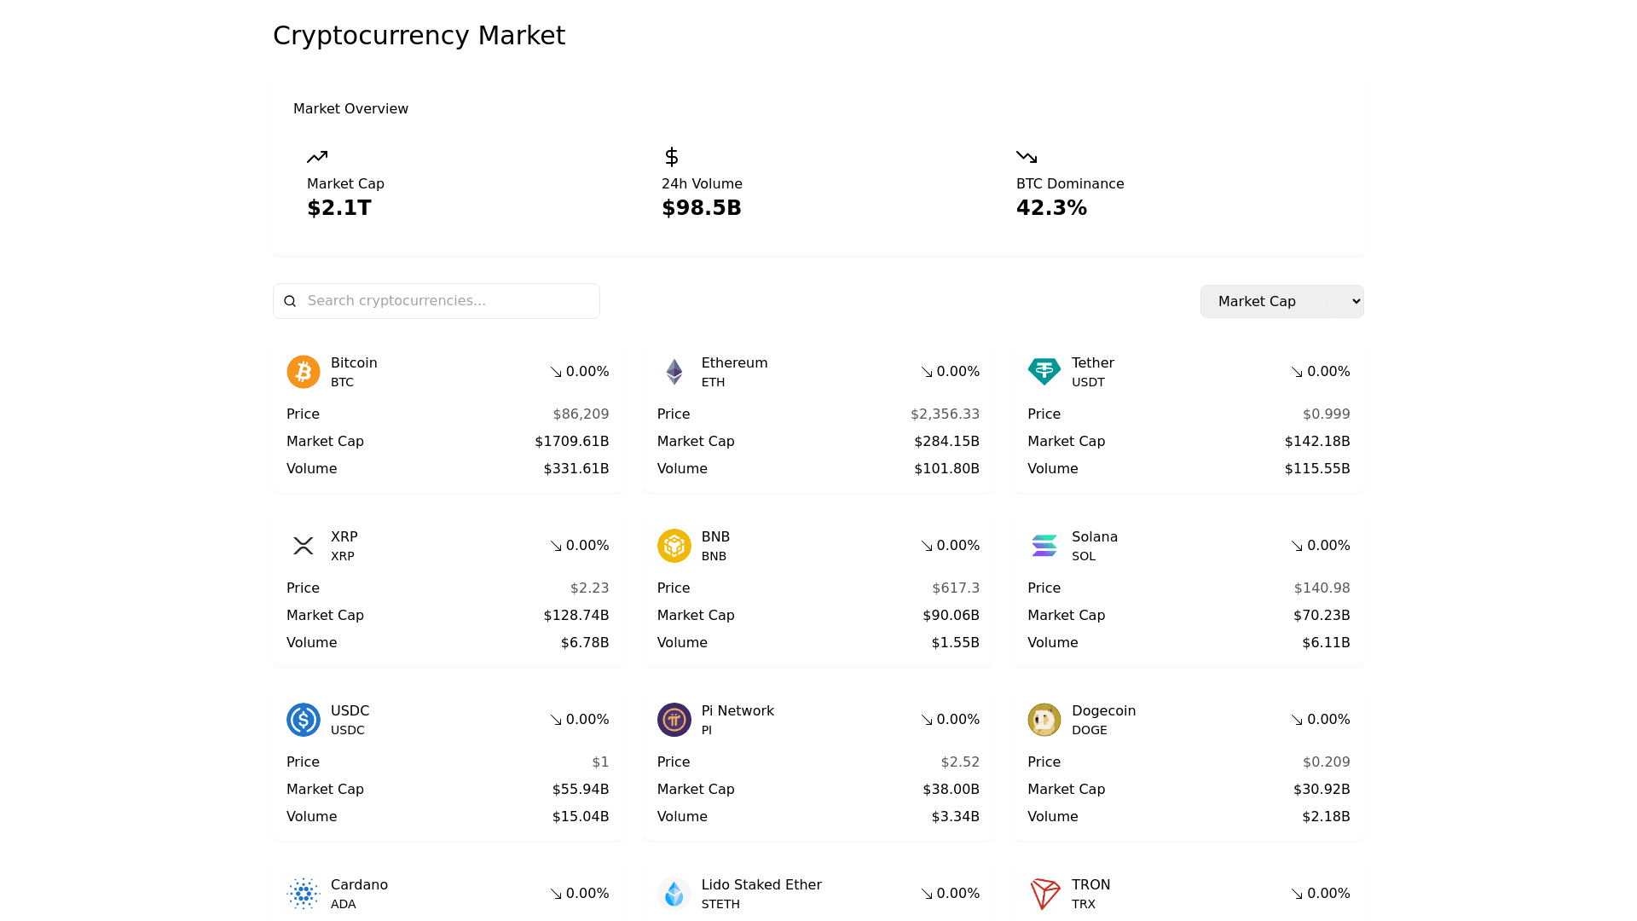Open the Bitcoin card name label

tap(354, 363)
